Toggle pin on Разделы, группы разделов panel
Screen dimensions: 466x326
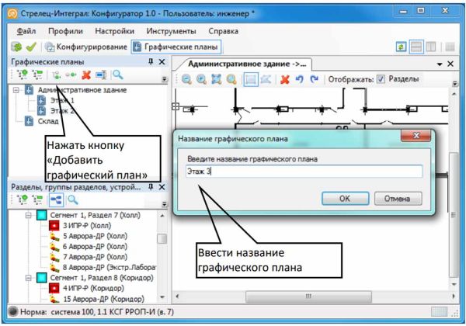(x=149, y=187)
